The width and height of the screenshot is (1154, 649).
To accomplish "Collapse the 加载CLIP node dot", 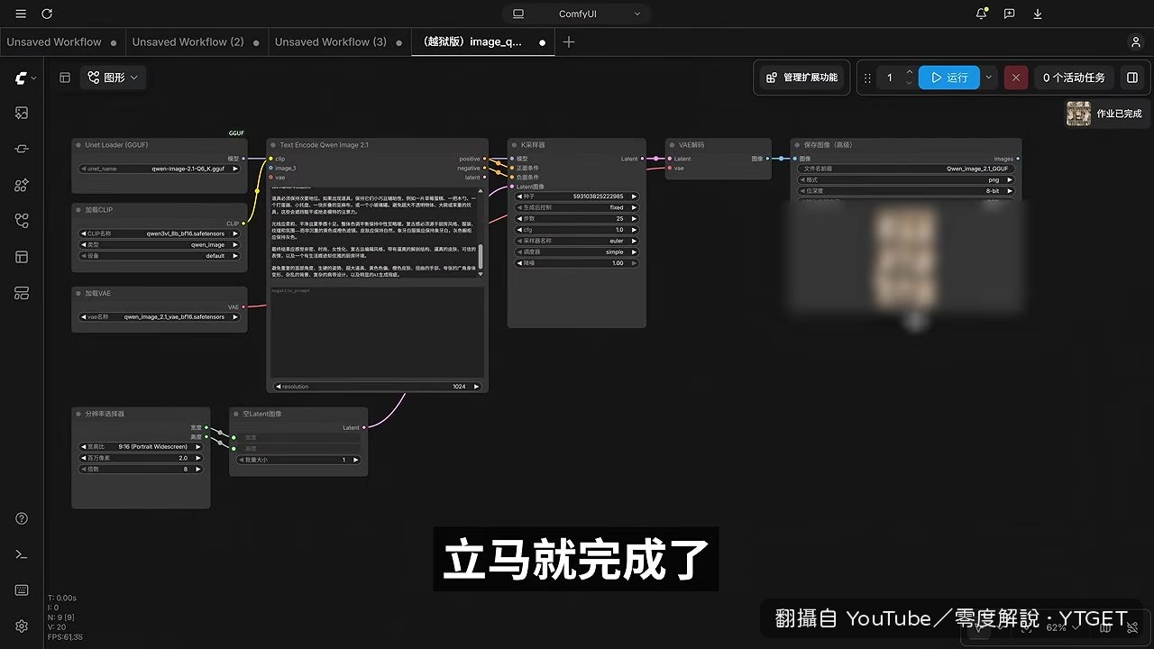I will pyautogui.click(x=79, y=210).
